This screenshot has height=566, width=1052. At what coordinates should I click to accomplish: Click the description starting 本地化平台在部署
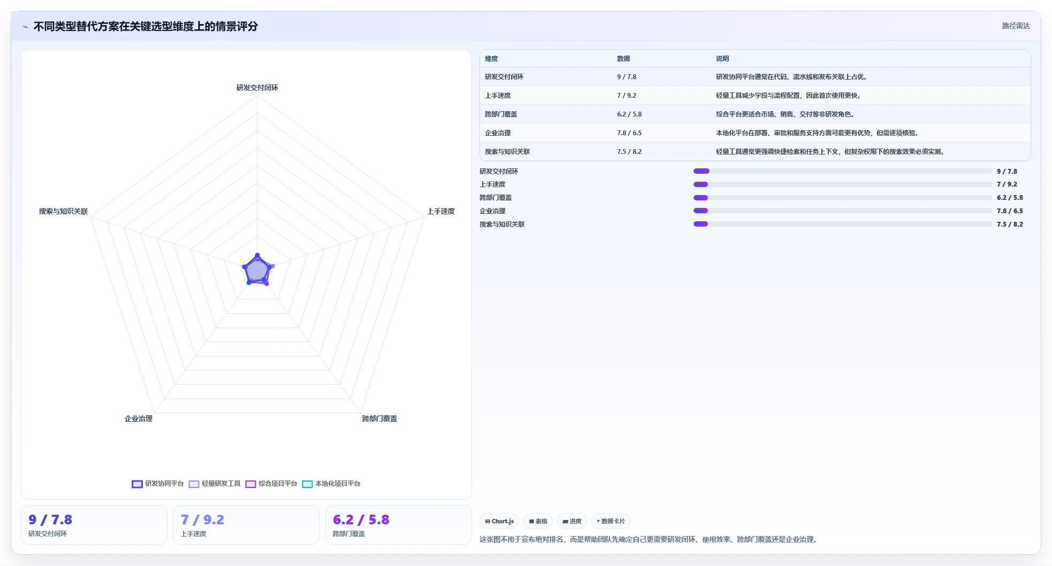tap(817, 133)
